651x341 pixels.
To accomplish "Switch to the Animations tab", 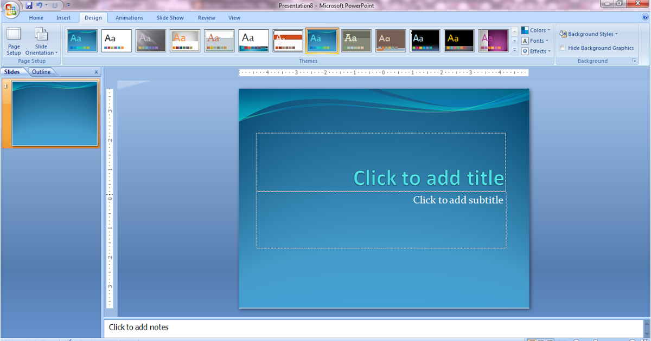I will tap(129, 18).
